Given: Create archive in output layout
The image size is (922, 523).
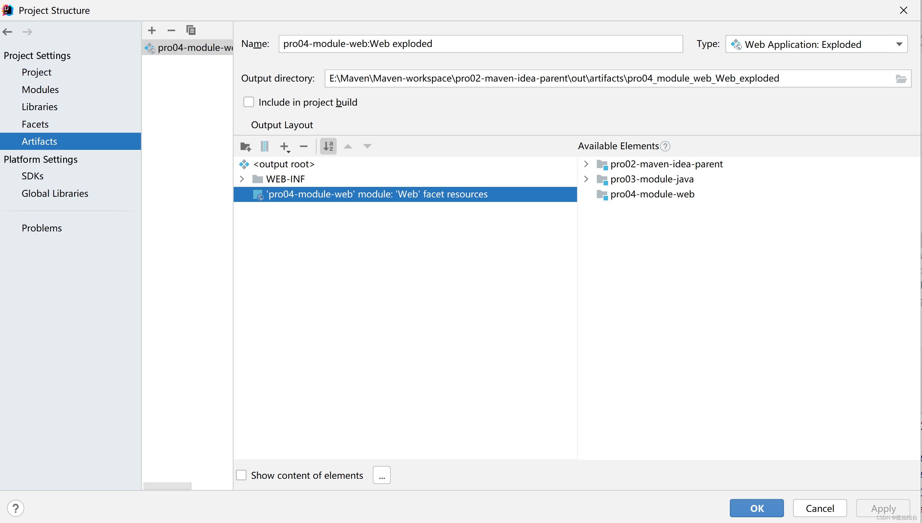Looking at the screenshot, I should [265, 146].
